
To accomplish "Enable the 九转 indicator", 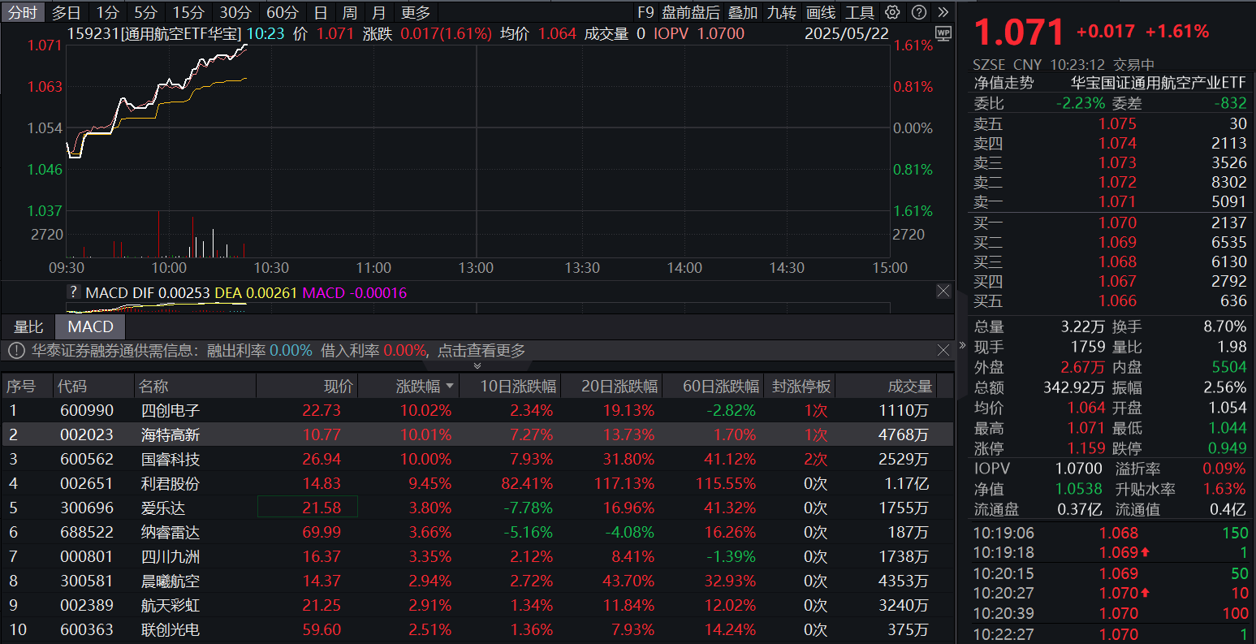I will click(x=782, y=12).
